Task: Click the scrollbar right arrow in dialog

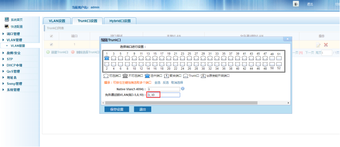Action: pyautogui.click(x=289, y=103)
